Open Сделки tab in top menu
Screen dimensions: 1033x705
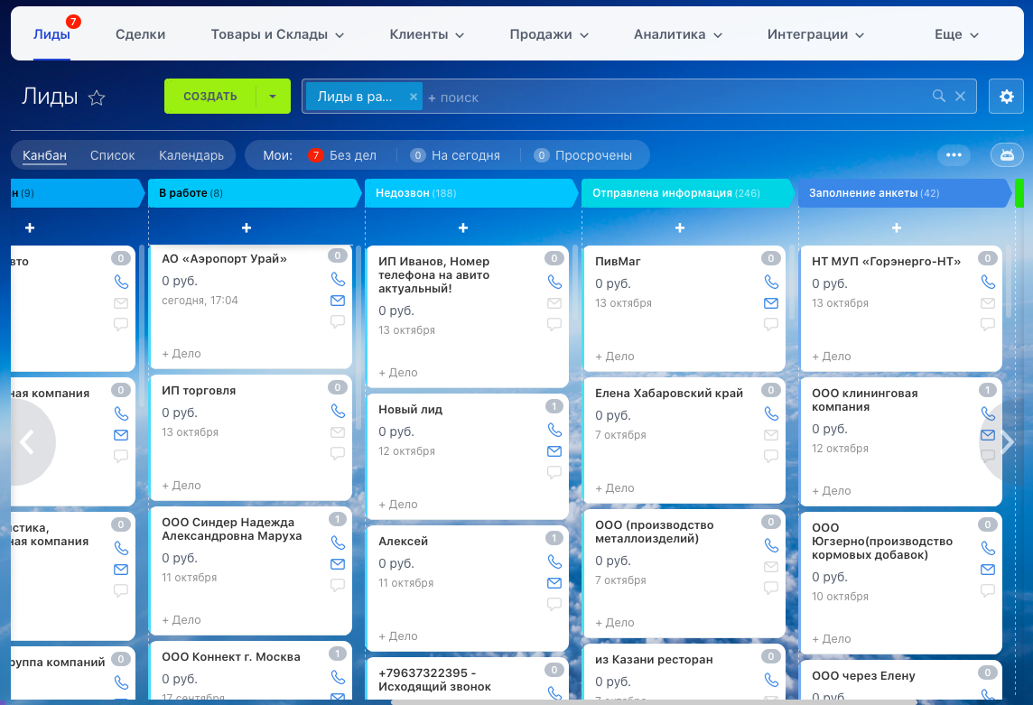(140, 34)
